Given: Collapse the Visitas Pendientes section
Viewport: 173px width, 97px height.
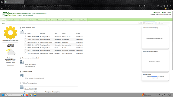Looking at the screenshot, I should point(21,27).
